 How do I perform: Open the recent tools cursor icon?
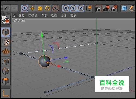click(55, 8)
